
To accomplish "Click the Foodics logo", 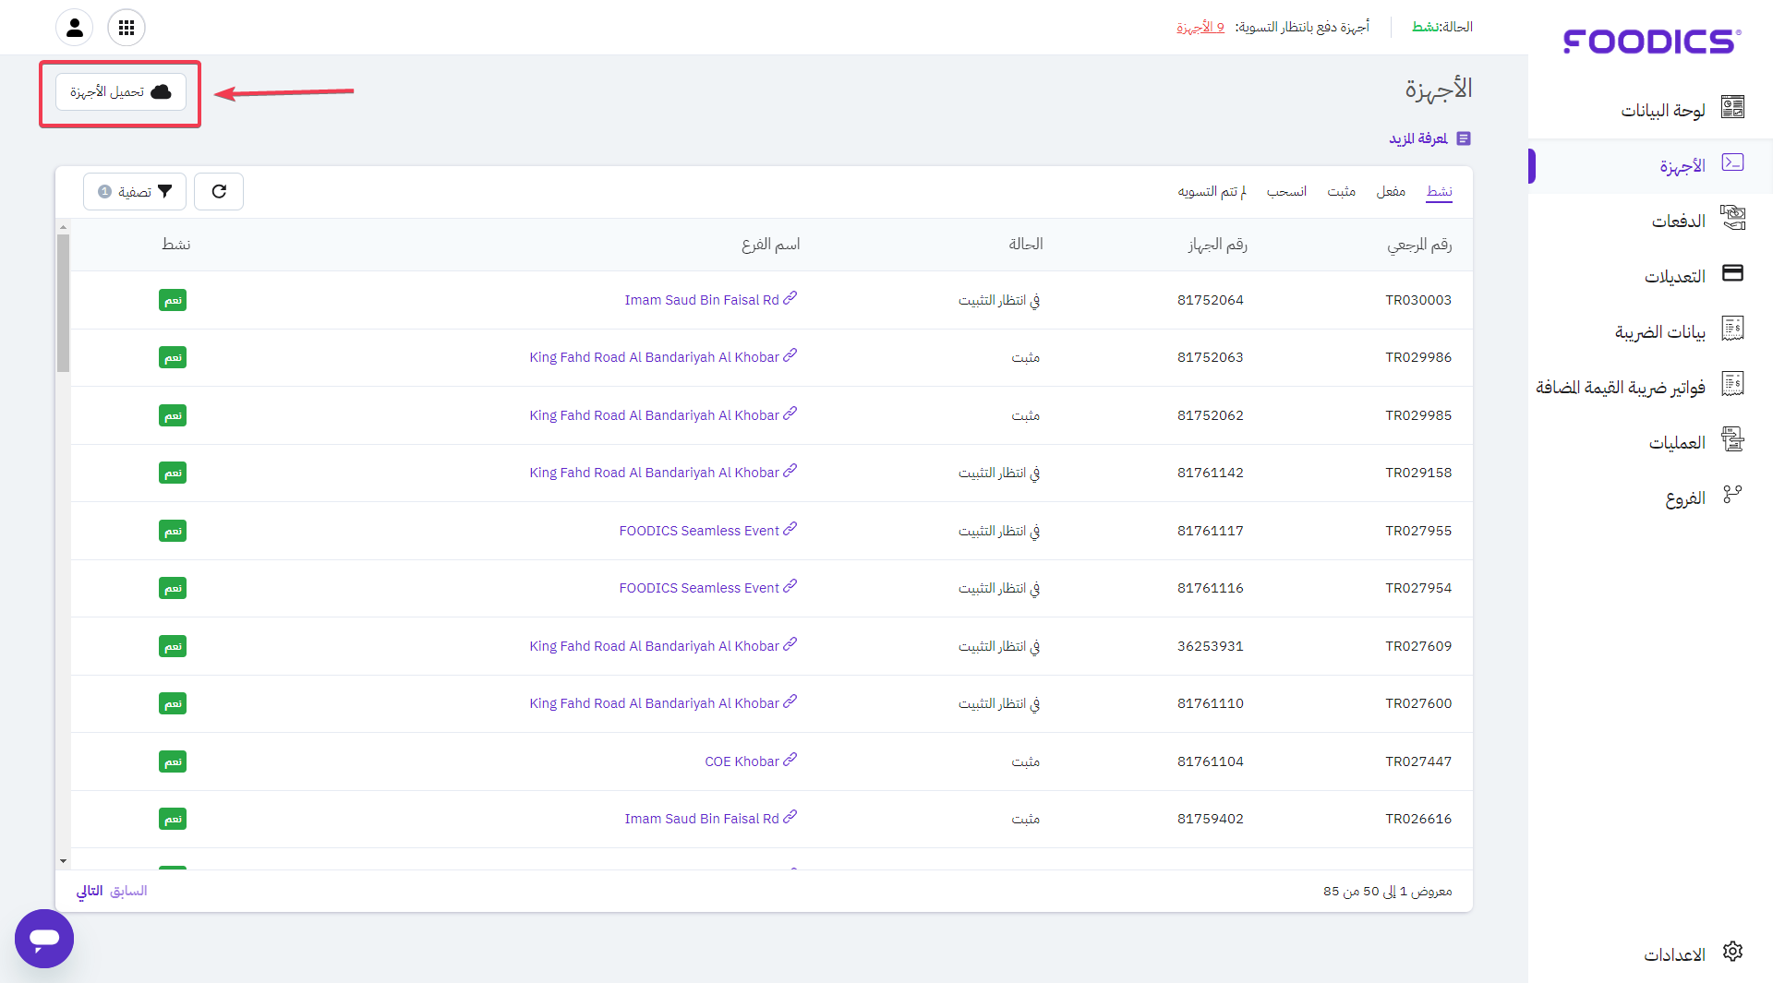I will pos(1652,42).
